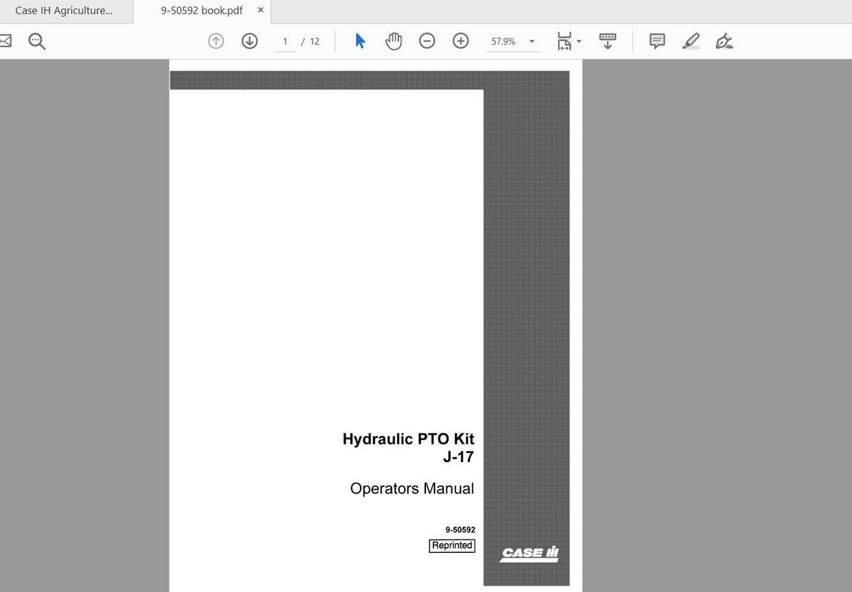The image size is (852, 592).
Task: Click the read mode keyboard-arrow icon
Action: coord(607,41)
